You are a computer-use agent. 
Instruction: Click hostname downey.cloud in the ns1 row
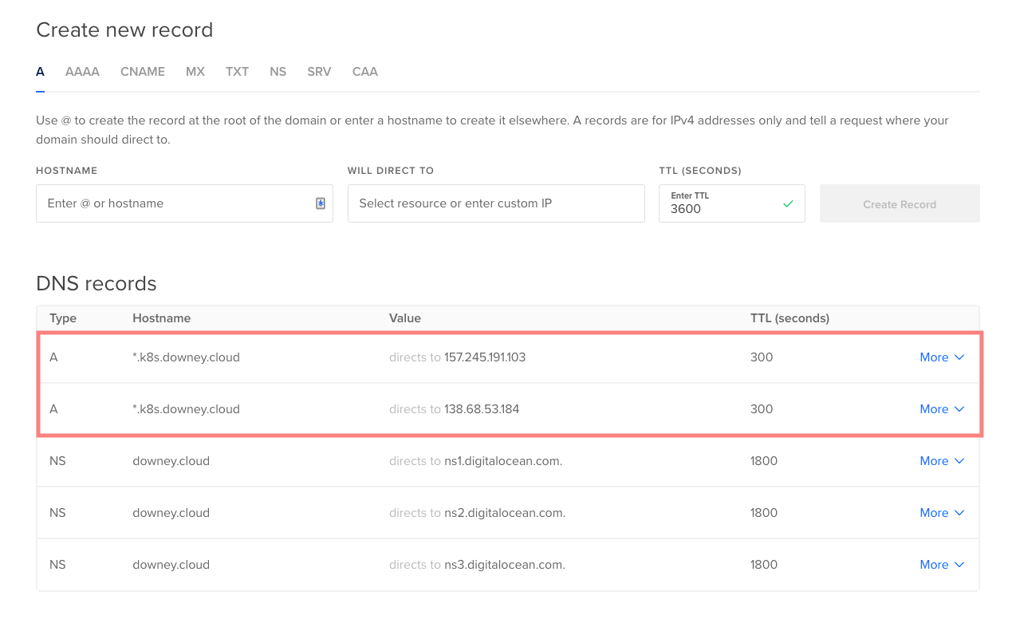pos(171,461)
